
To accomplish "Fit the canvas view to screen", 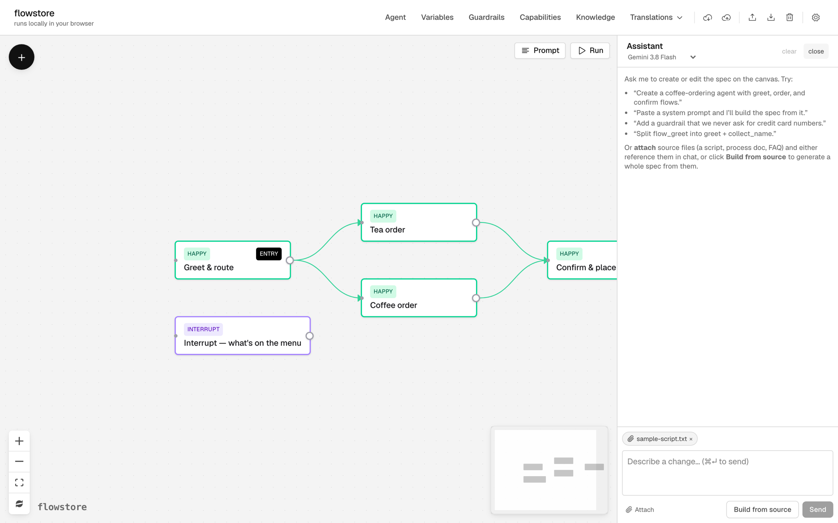I will pyautogui.click(x=19, y=482).
